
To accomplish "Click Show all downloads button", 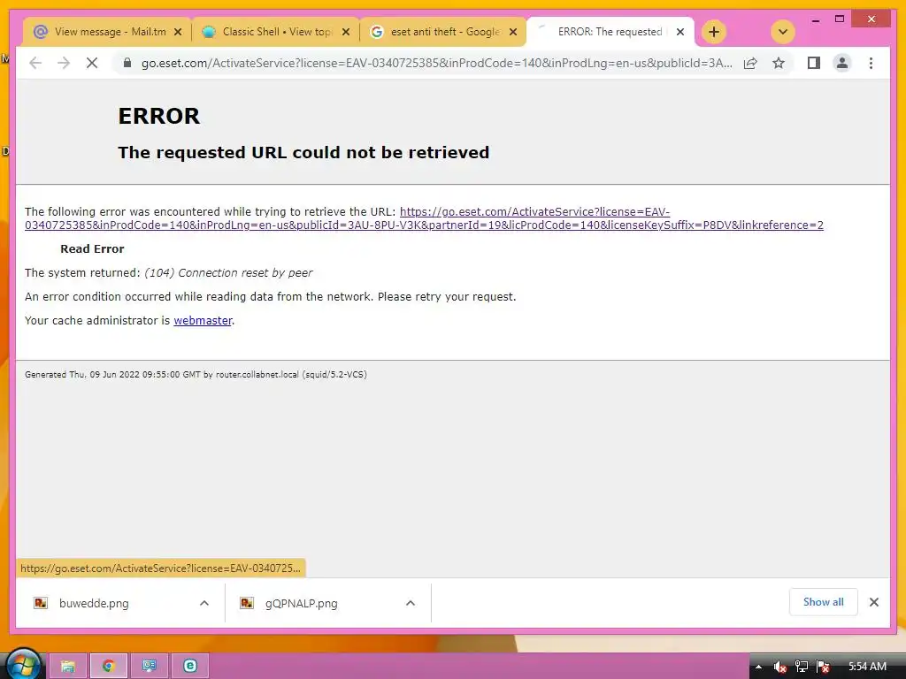I will 823,602.
